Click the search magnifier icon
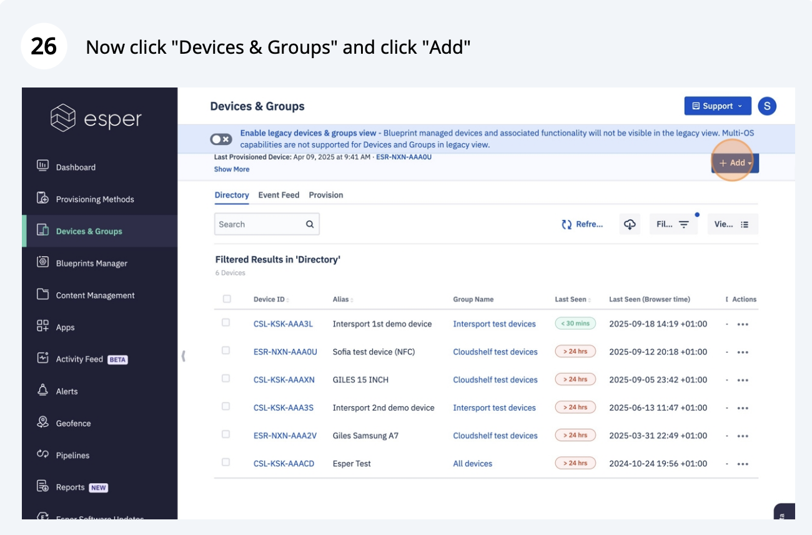Image resolution: width=812 pixels, height=535 pixels. [x=310, y=224]
